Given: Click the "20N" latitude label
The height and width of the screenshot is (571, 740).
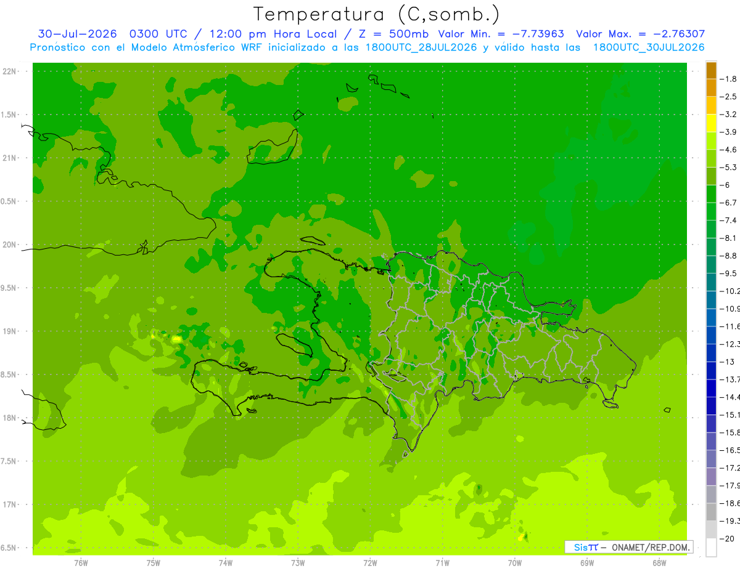Looking at the screenshot, I should [x=10, y=245].
